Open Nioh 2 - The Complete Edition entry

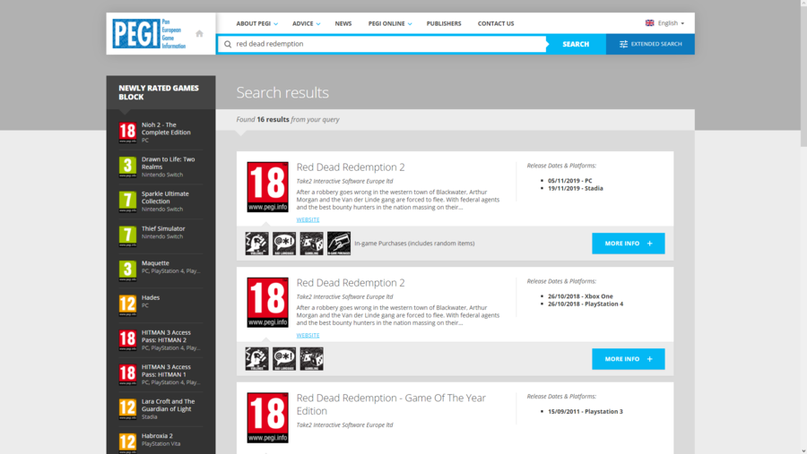tap(166, 129)
